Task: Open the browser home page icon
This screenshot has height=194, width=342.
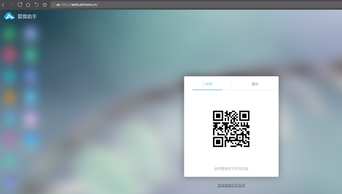Action: pos(28,4)
